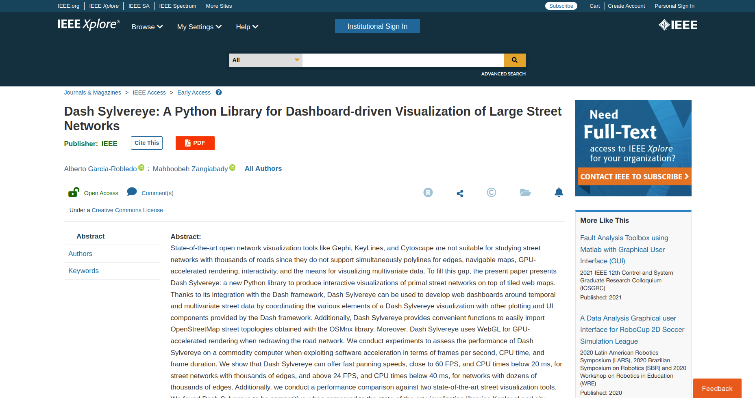Click the More Like This heading
Image resolution: width=755 pixels, height=398 pixels.
click(605, 220)
